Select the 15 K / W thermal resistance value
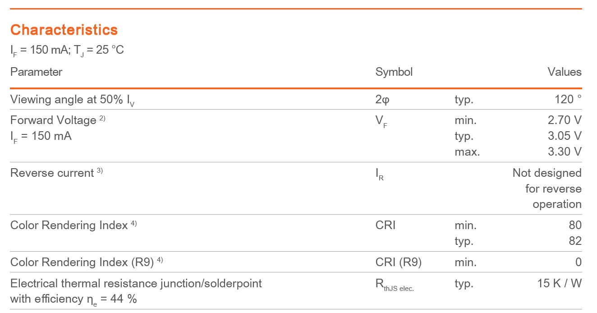This screenshot has width=597, height=313. [559, 284]
